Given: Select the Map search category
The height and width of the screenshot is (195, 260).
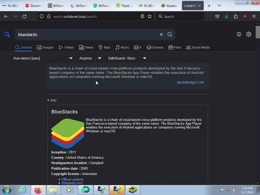Looking at the screenshot, I should pos(104,47).
